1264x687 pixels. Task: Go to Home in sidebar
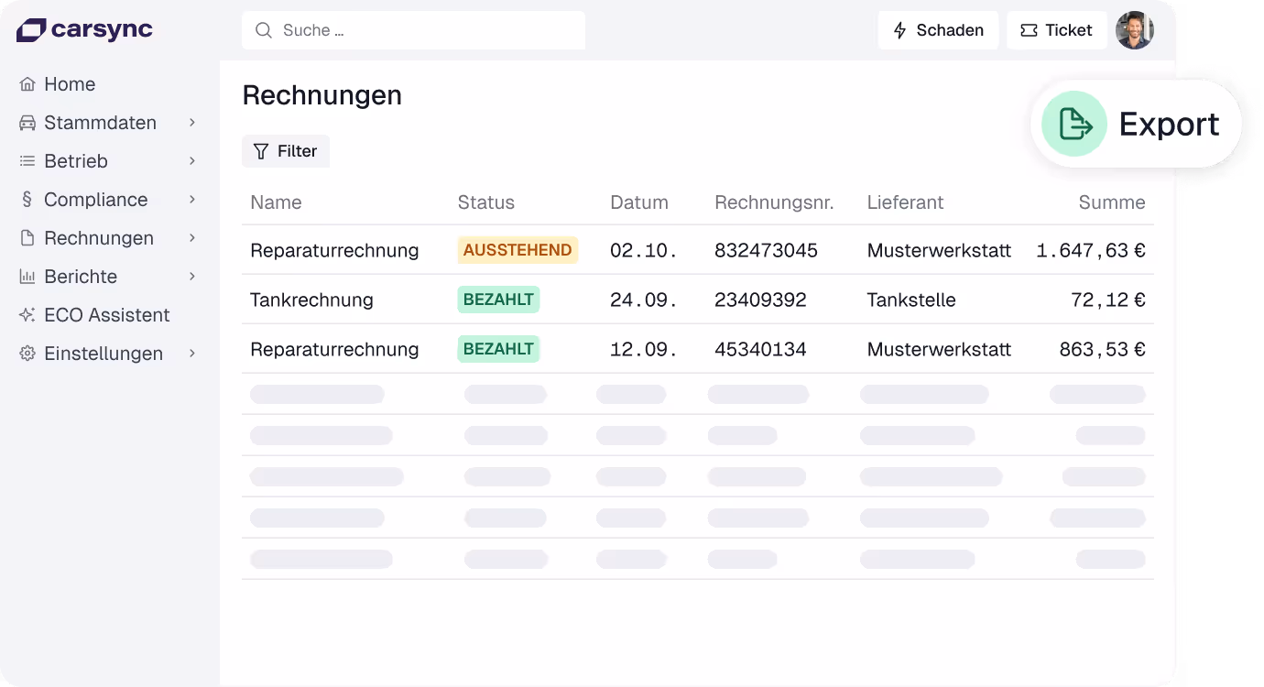coord(70,84)
